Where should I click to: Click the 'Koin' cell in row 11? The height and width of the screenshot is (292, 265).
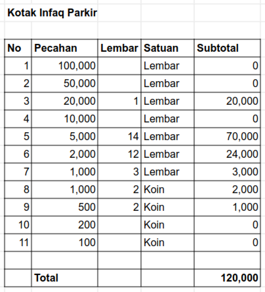[167, 242]
